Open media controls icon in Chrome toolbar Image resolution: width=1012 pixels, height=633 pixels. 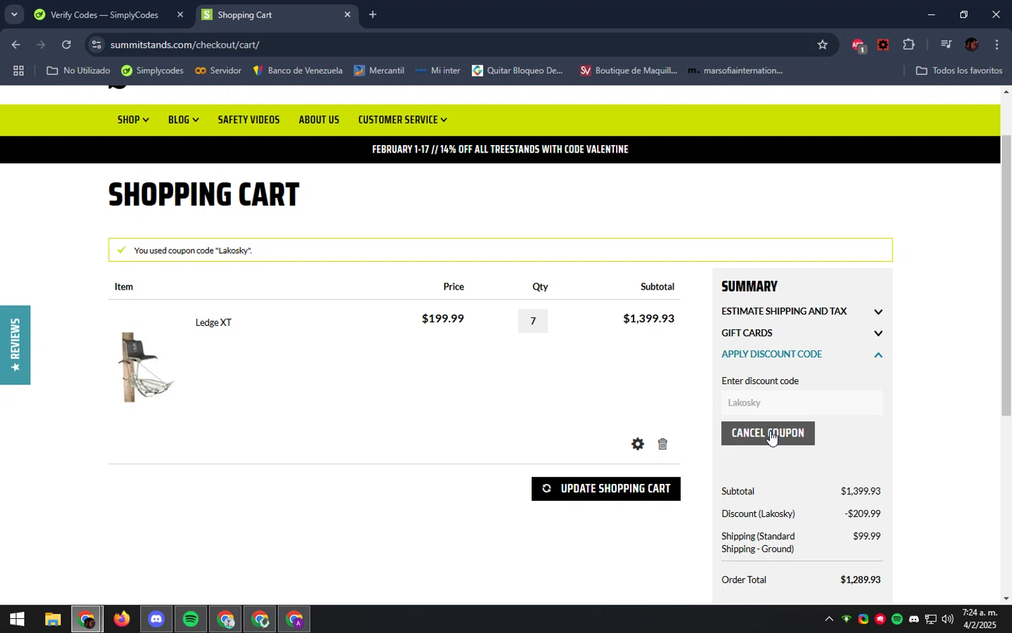(x=946, y=45)
